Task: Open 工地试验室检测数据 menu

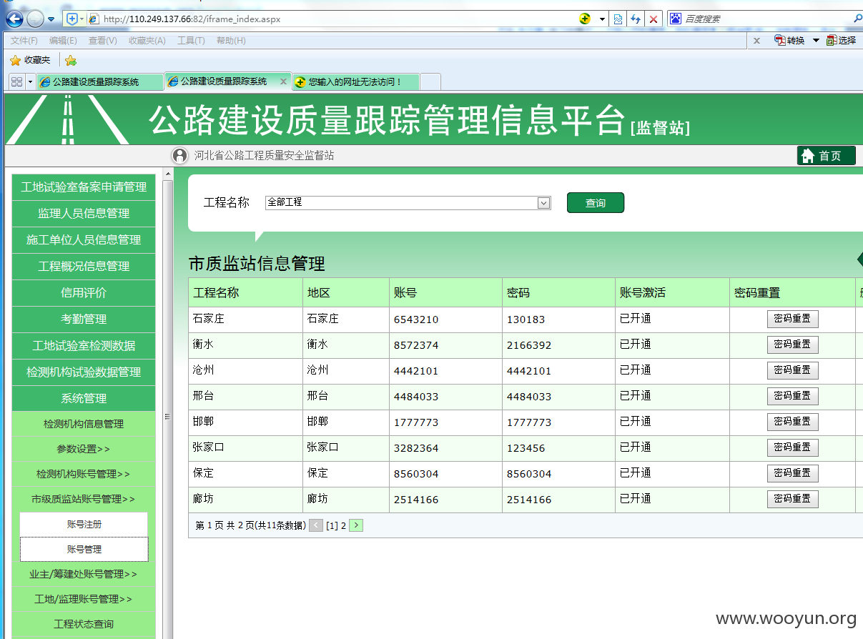Action: pos(84,346)
